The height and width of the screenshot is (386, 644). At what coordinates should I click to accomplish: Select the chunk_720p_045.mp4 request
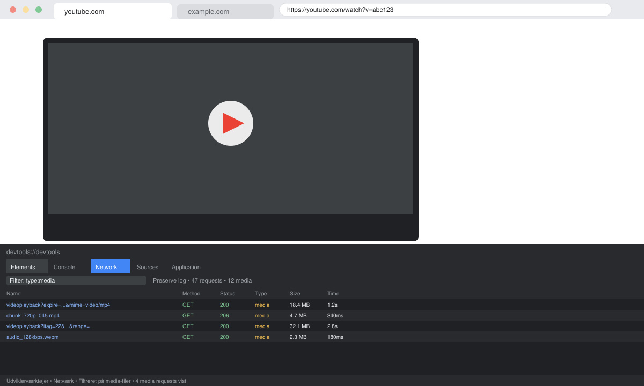click(x=322, y=315)
